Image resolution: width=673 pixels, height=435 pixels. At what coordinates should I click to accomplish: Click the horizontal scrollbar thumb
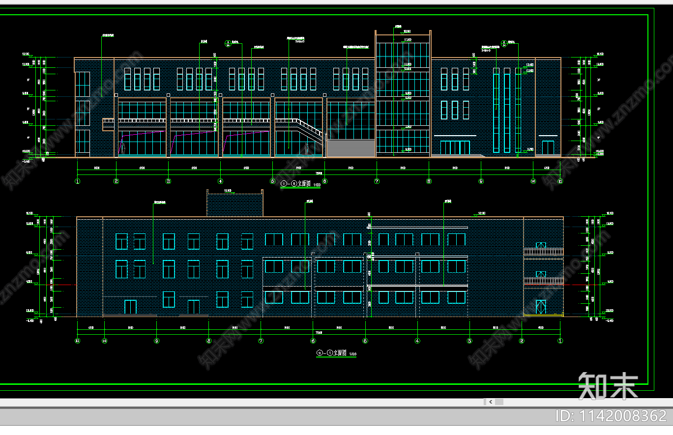[x=499, y=402]
